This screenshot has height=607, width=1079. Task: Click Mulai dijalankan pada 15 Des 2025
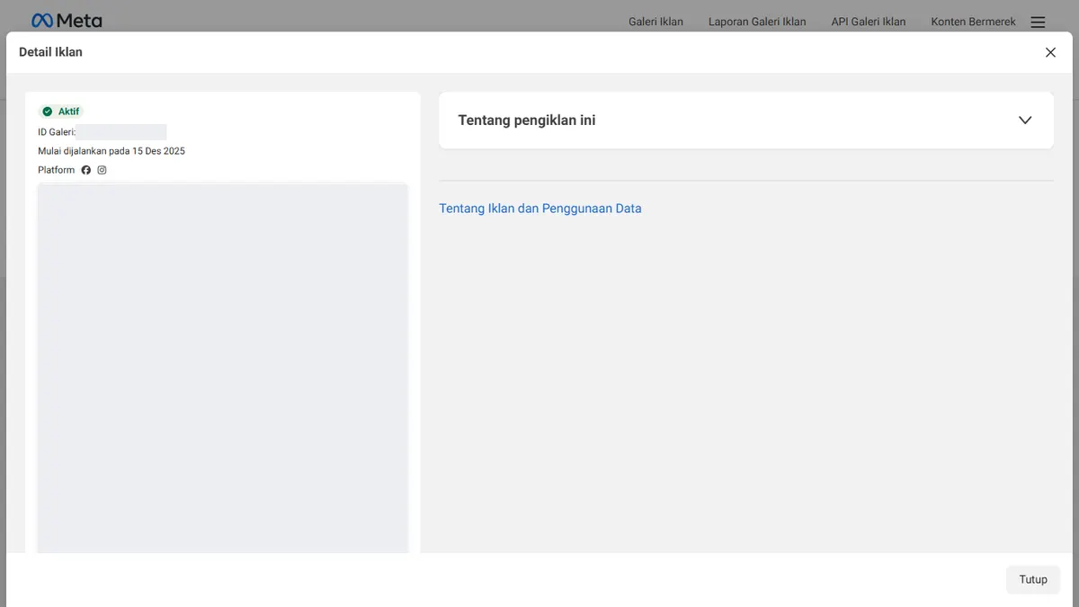click(111, 151)
